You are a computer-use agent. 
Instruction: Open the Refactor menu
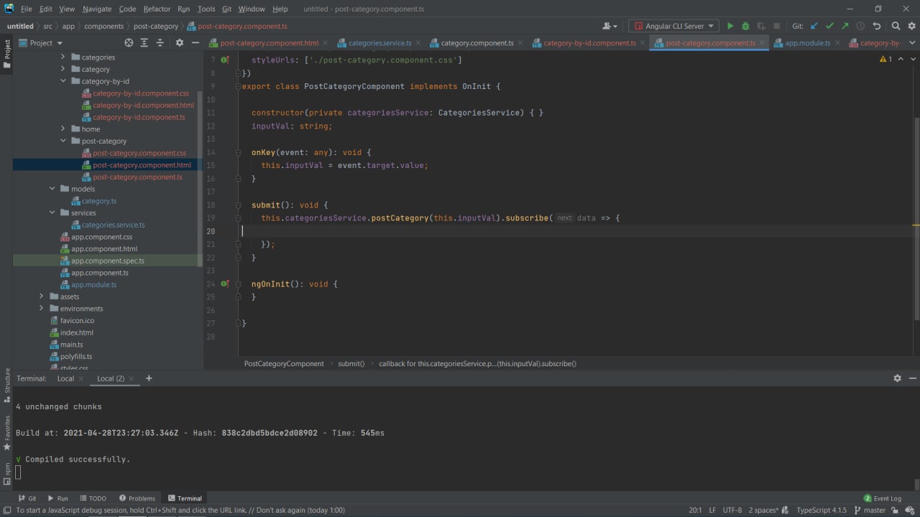[x=157, y=9]
